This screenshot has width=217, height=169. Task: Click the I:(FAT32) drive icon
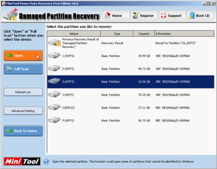click(x=54, y=107)
